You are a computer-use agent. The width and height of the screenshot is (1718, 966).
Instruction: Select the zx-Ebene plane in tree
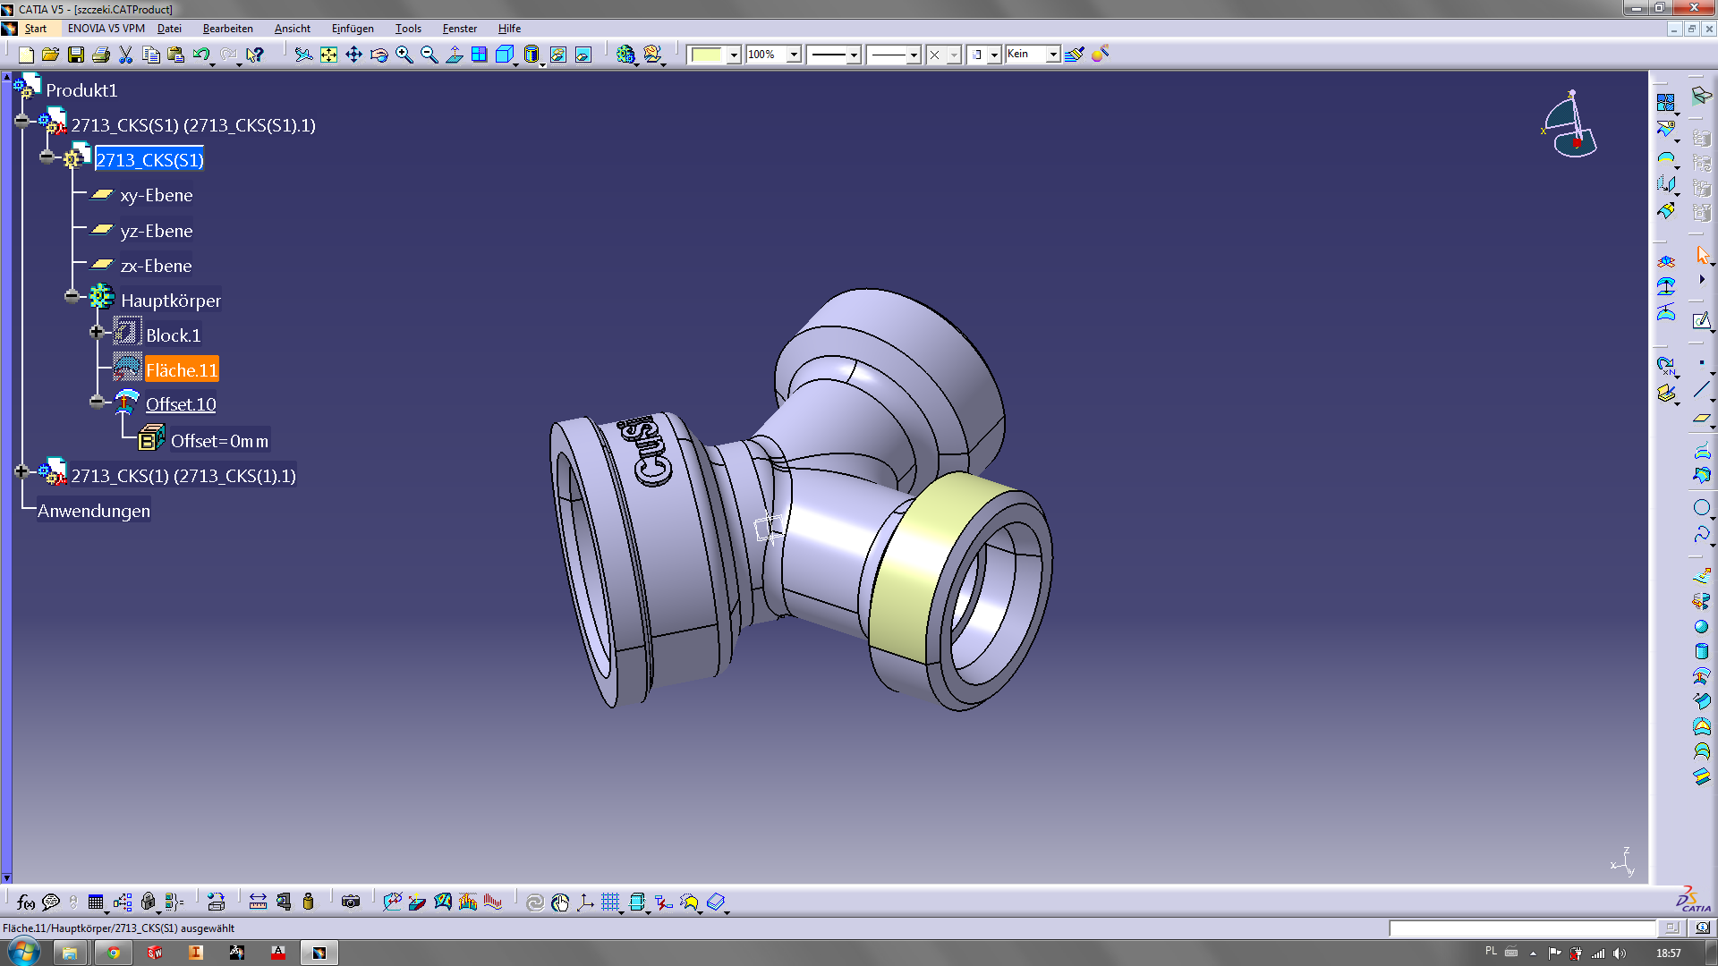click(156, 266)
